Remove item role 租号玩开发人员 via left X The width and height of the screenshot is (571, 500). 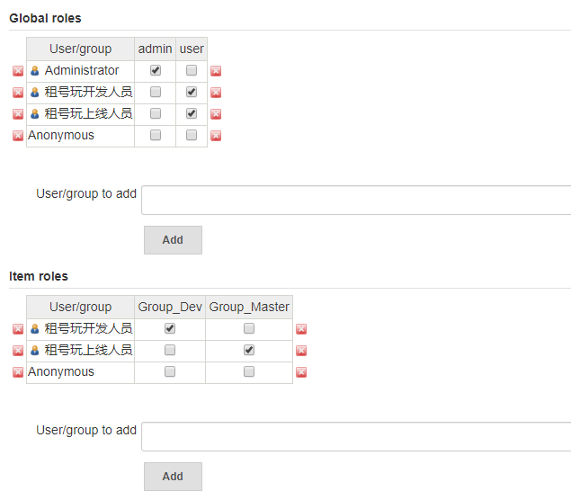[x=18, y=329]
